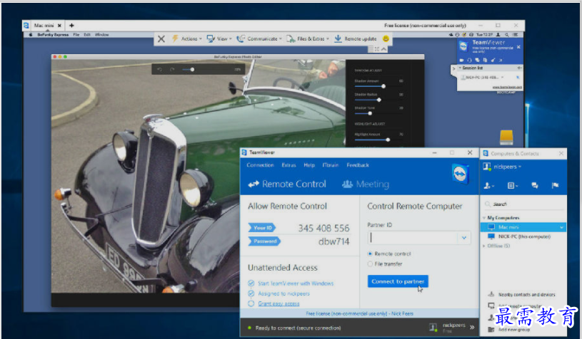Open the Files & Extras dropdown
This screenshot has width=582, height=339.
pos(308,39)
